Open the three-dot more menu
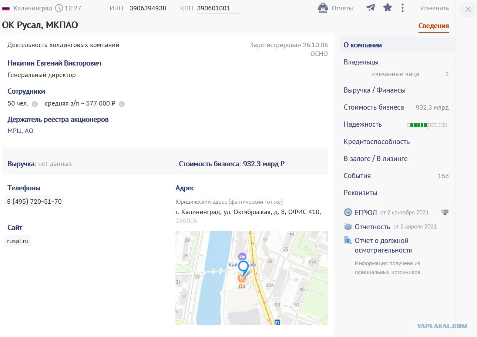This screenshot has width=477, height=337. coord(403,8)
